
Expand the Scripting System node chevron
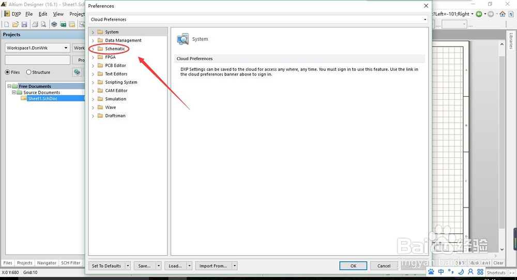pyautogui.click(x=93, y=82)
